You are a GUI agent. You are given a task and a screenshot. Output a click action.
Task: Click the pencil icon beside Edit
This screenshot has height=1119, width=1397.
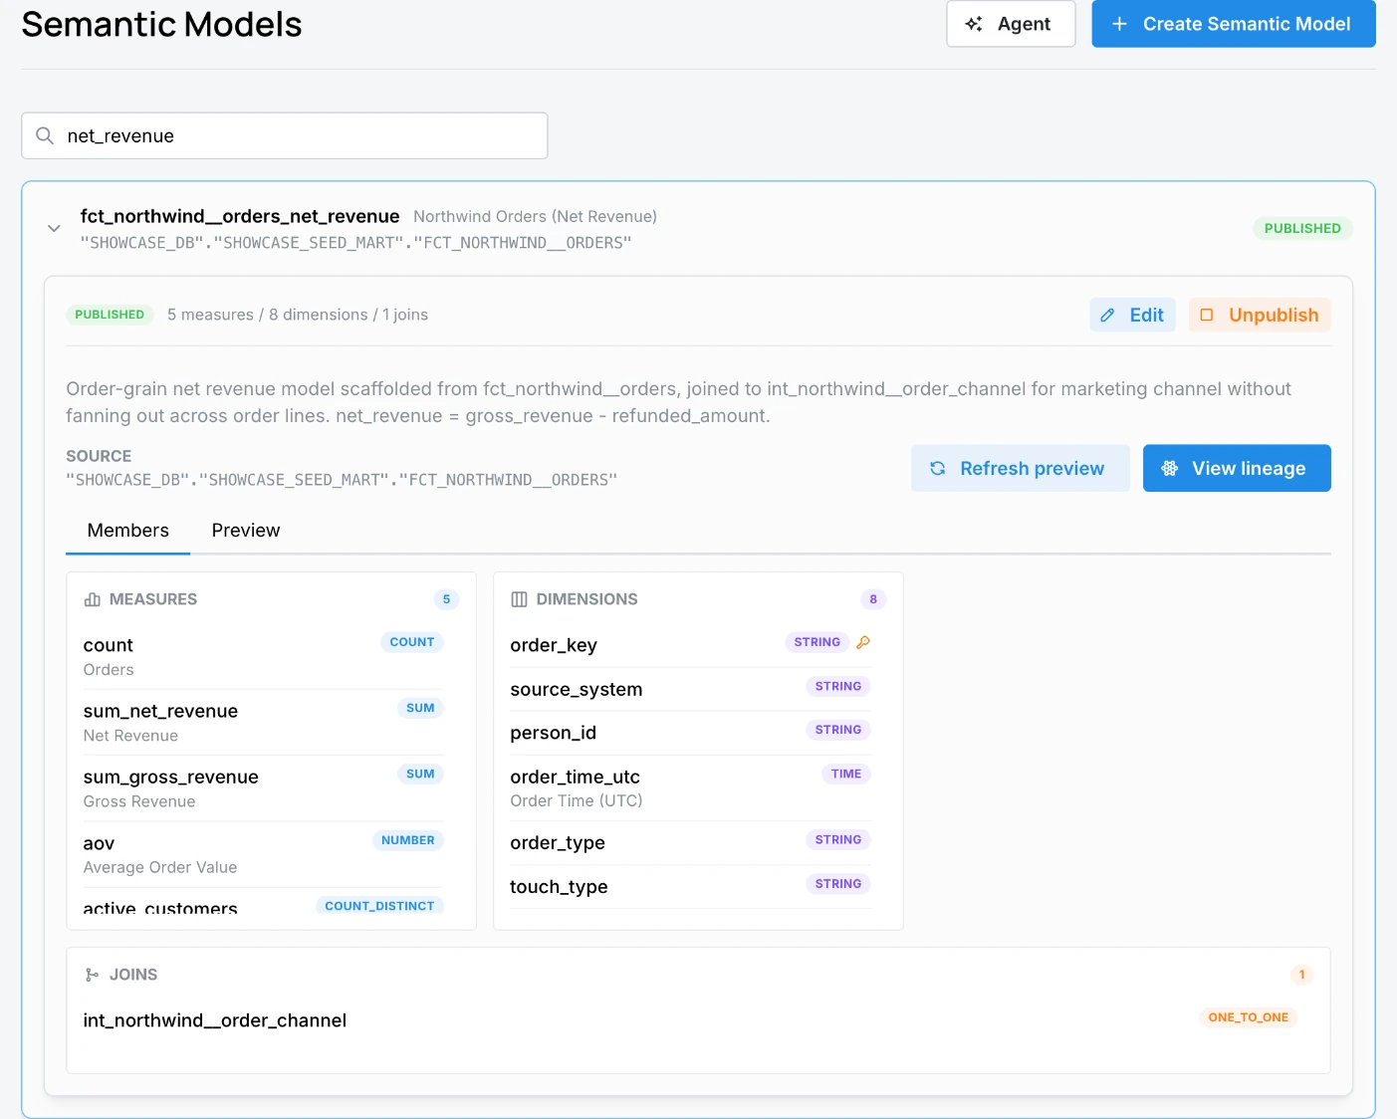point(1107,315)
